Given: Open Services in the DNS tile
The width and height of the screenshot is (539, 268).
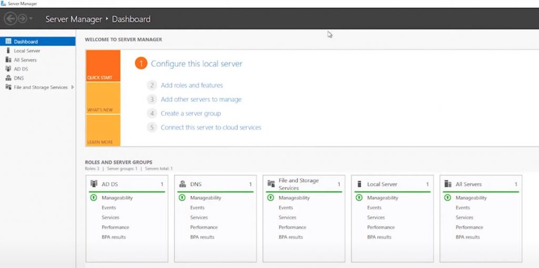Looking at the screenshot, I should tap(199, 218).
